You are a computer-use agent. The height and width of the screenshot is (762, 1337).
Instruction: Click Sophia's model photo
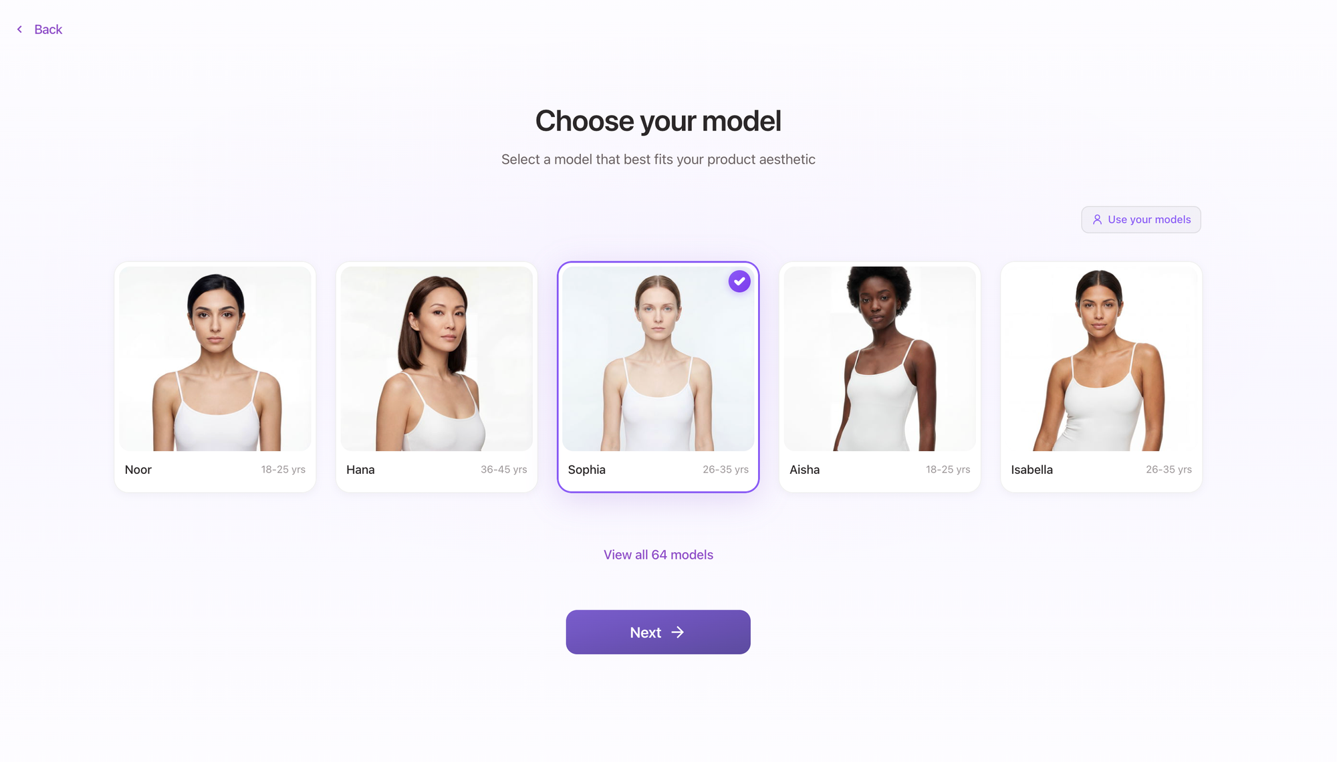658,359
